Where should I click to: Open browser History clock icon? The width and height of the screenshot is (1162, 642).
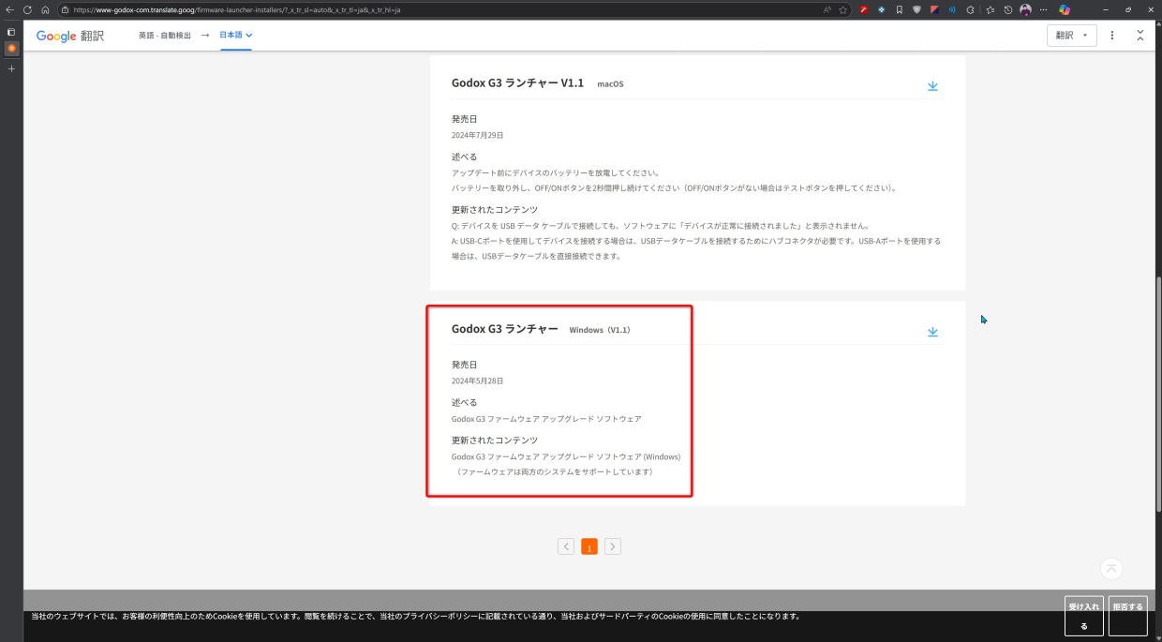[1008, 9]
